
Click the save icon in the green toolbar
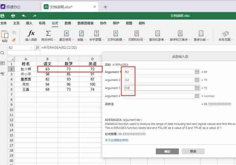2,16
